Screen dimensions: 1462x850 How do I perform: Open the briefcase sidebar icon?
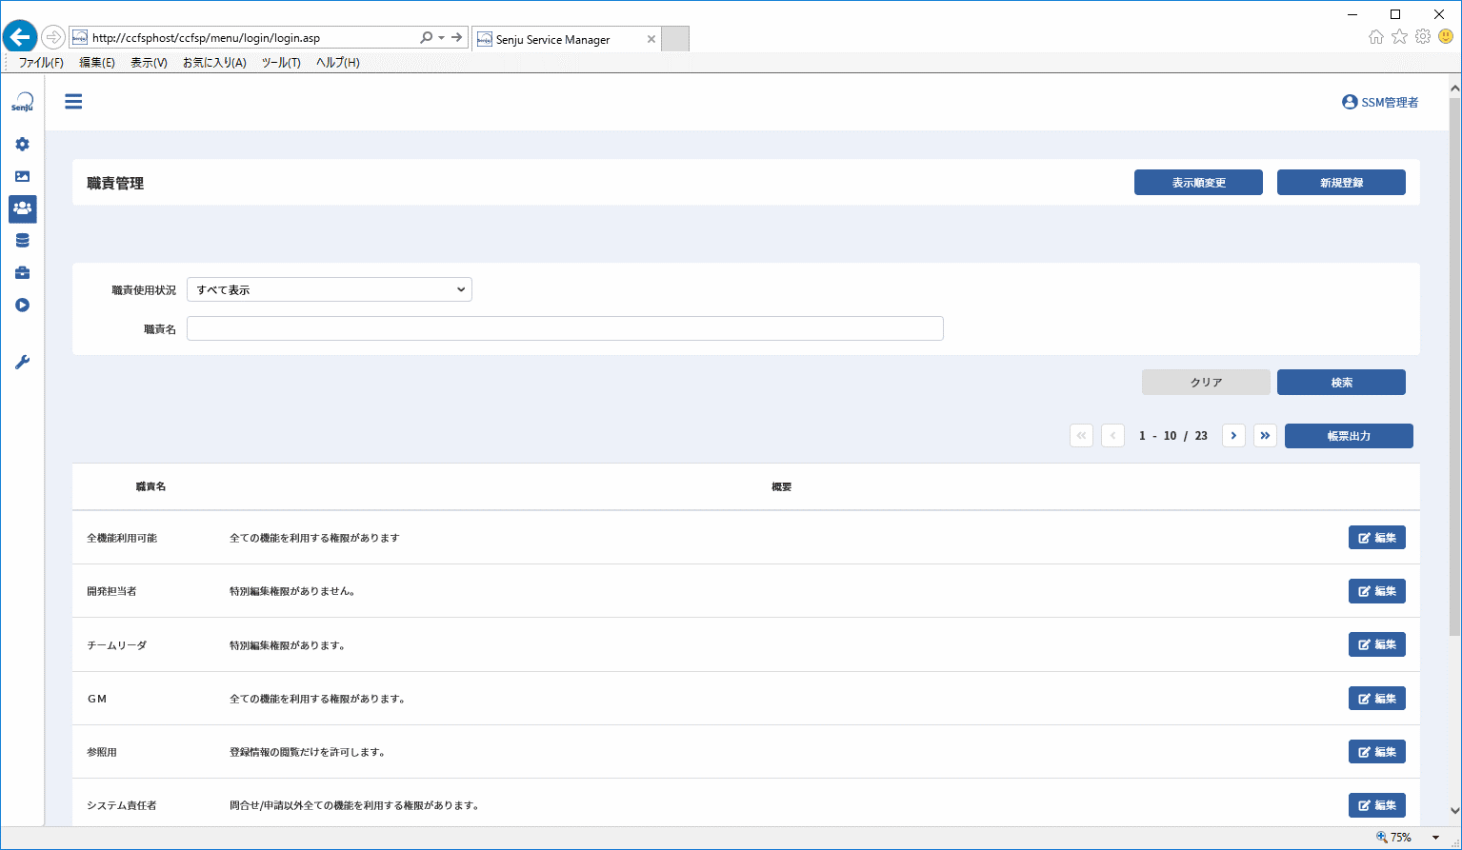pos(22,273)
